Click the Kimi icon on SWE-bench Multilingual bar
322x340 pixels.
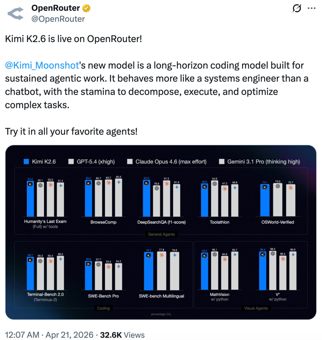pos(148,255)
